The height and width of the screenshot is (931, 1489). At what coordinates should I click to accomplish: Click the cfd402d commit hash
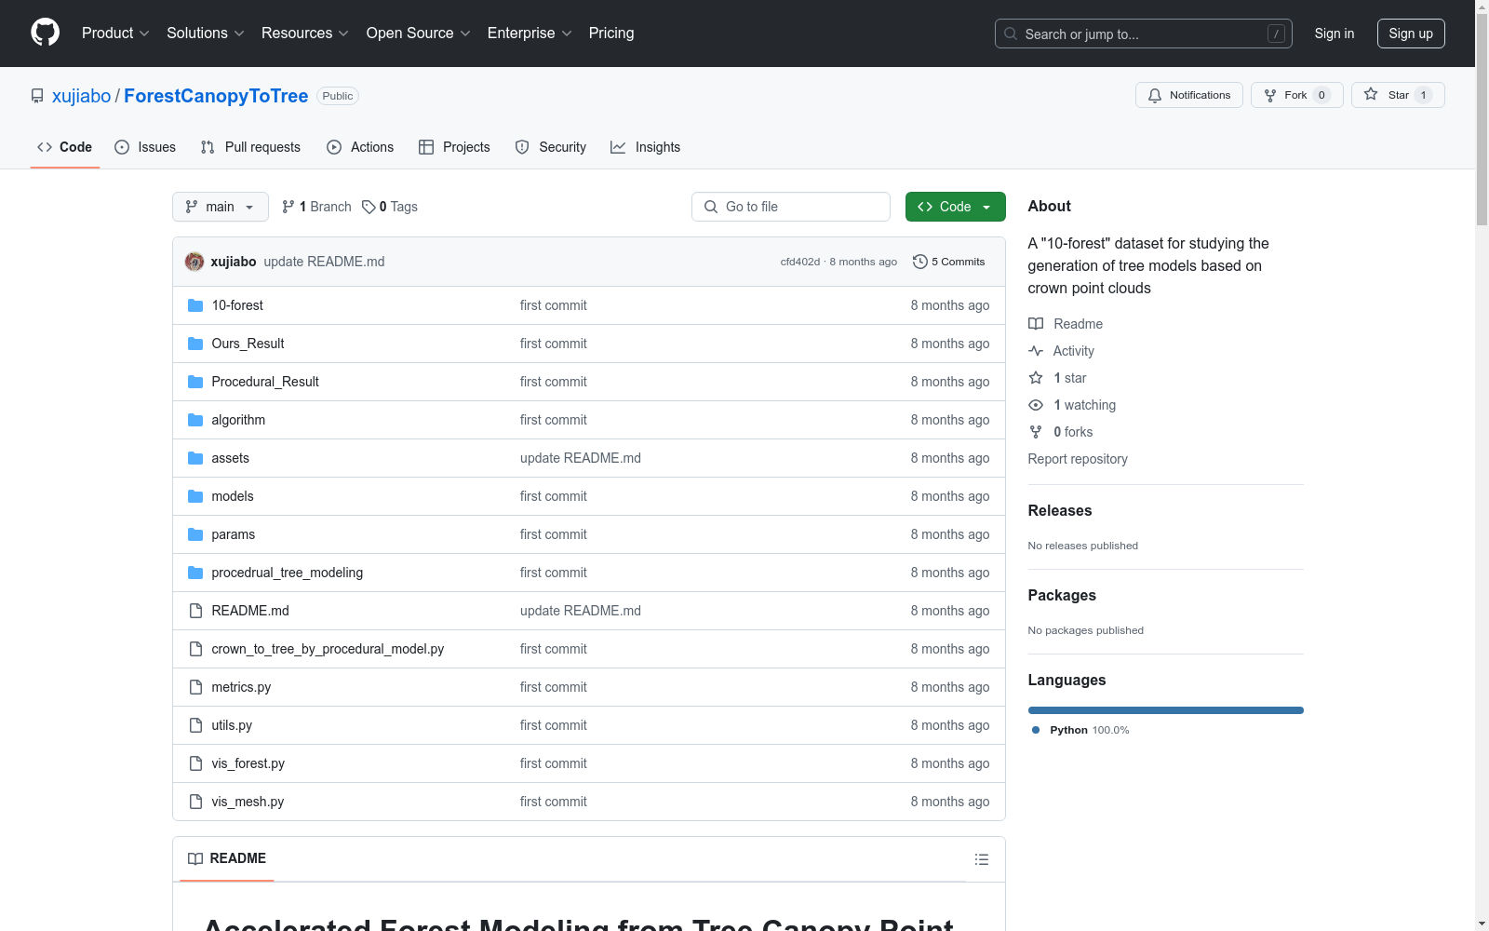tap(800, 262)
